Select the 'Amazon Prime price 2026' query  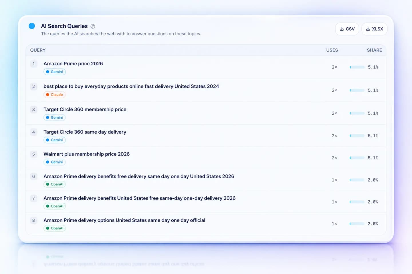[x=73, y=64]
